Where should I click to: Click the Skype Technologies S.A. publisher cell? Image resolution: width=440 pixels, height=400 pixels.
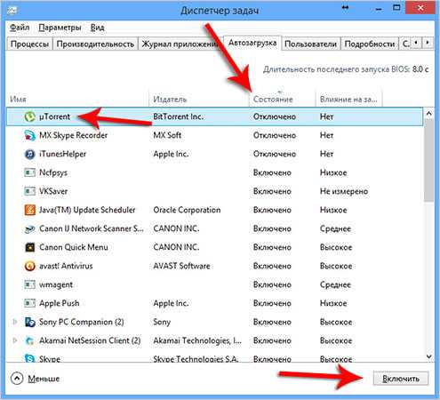point(196,359)
